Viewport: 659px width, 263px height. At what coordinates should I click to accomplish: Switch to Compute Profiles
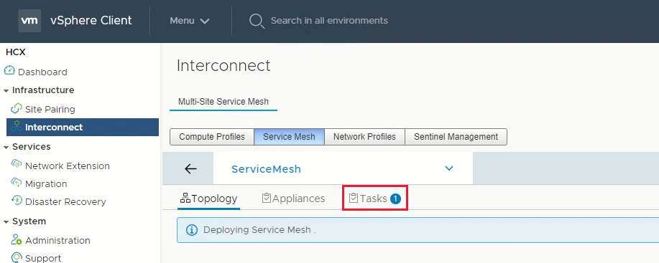(x=212, y=137)
